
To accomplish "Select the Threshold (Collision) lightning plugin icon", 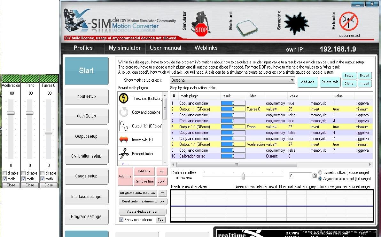I will (x=124, y=98).
